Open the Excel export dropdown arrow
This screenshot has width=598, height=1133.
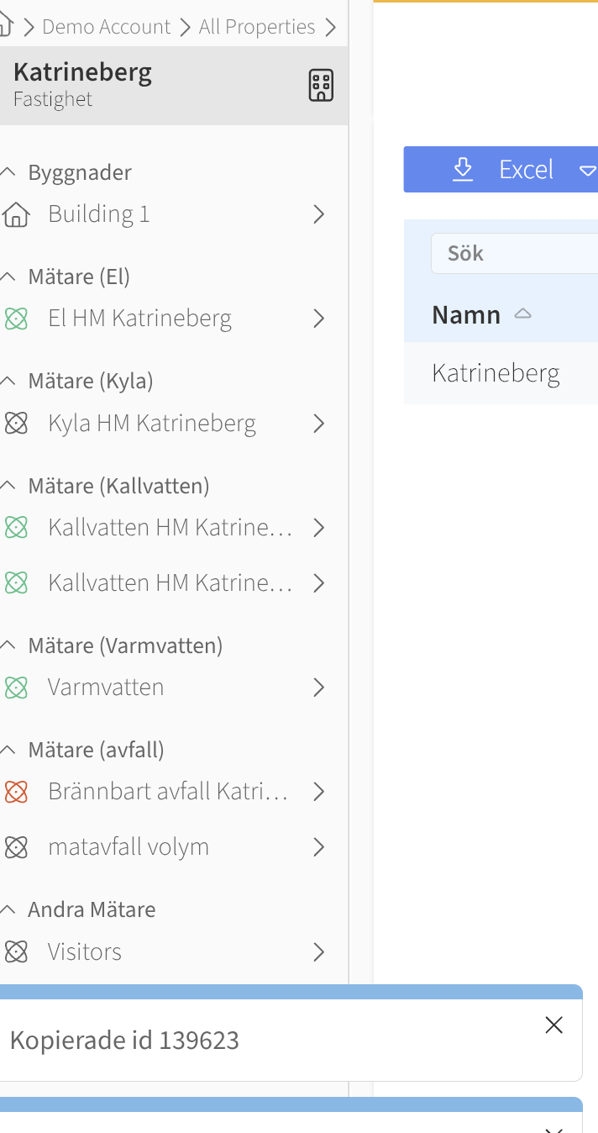click(587, 170)
